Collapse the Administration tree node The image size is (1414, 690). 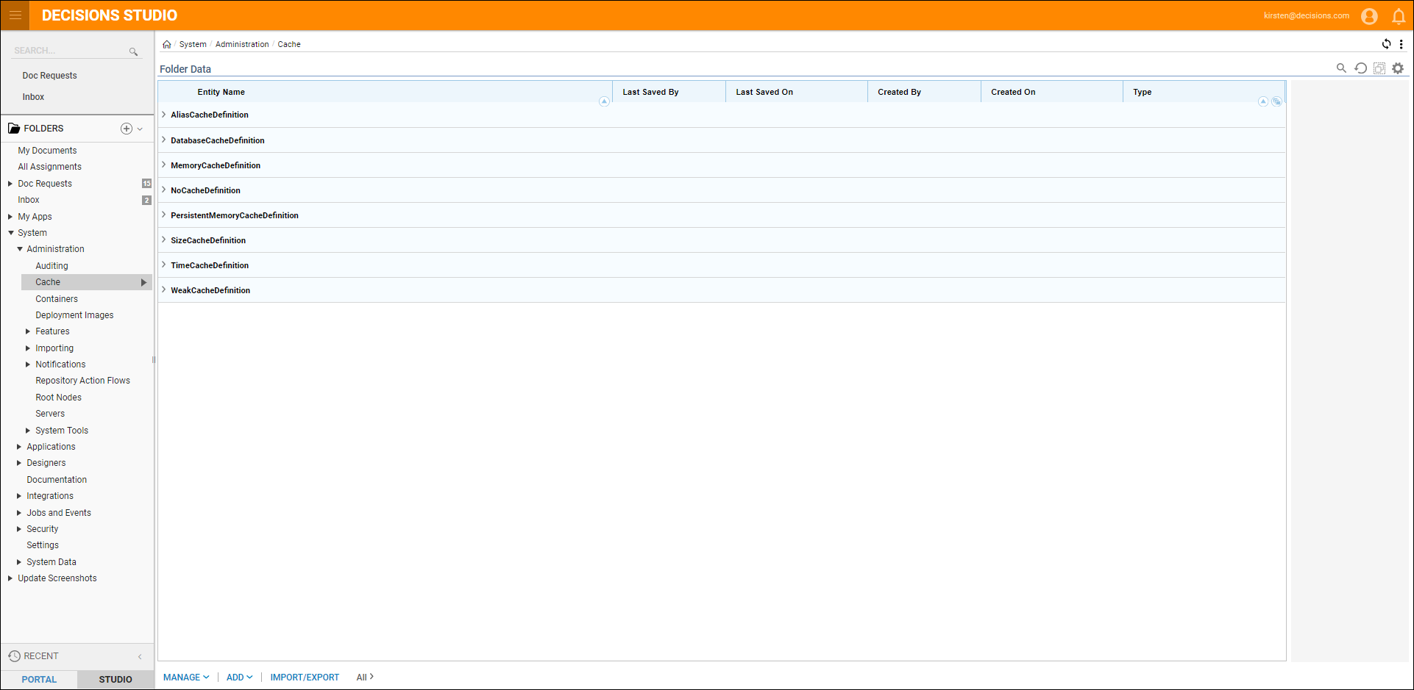tap(20, 249)
